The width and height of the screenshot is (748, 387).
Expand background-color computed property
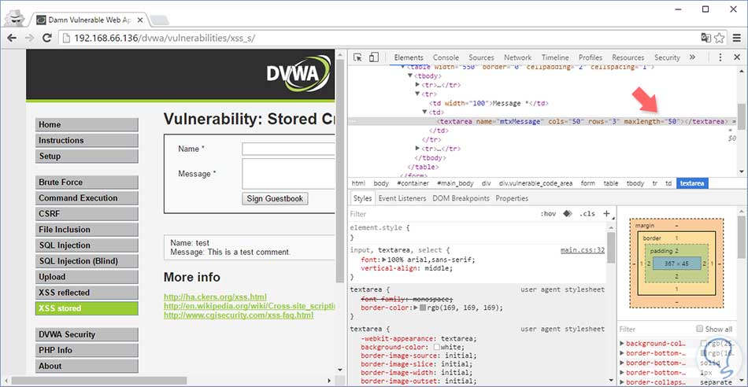[622, 344]
